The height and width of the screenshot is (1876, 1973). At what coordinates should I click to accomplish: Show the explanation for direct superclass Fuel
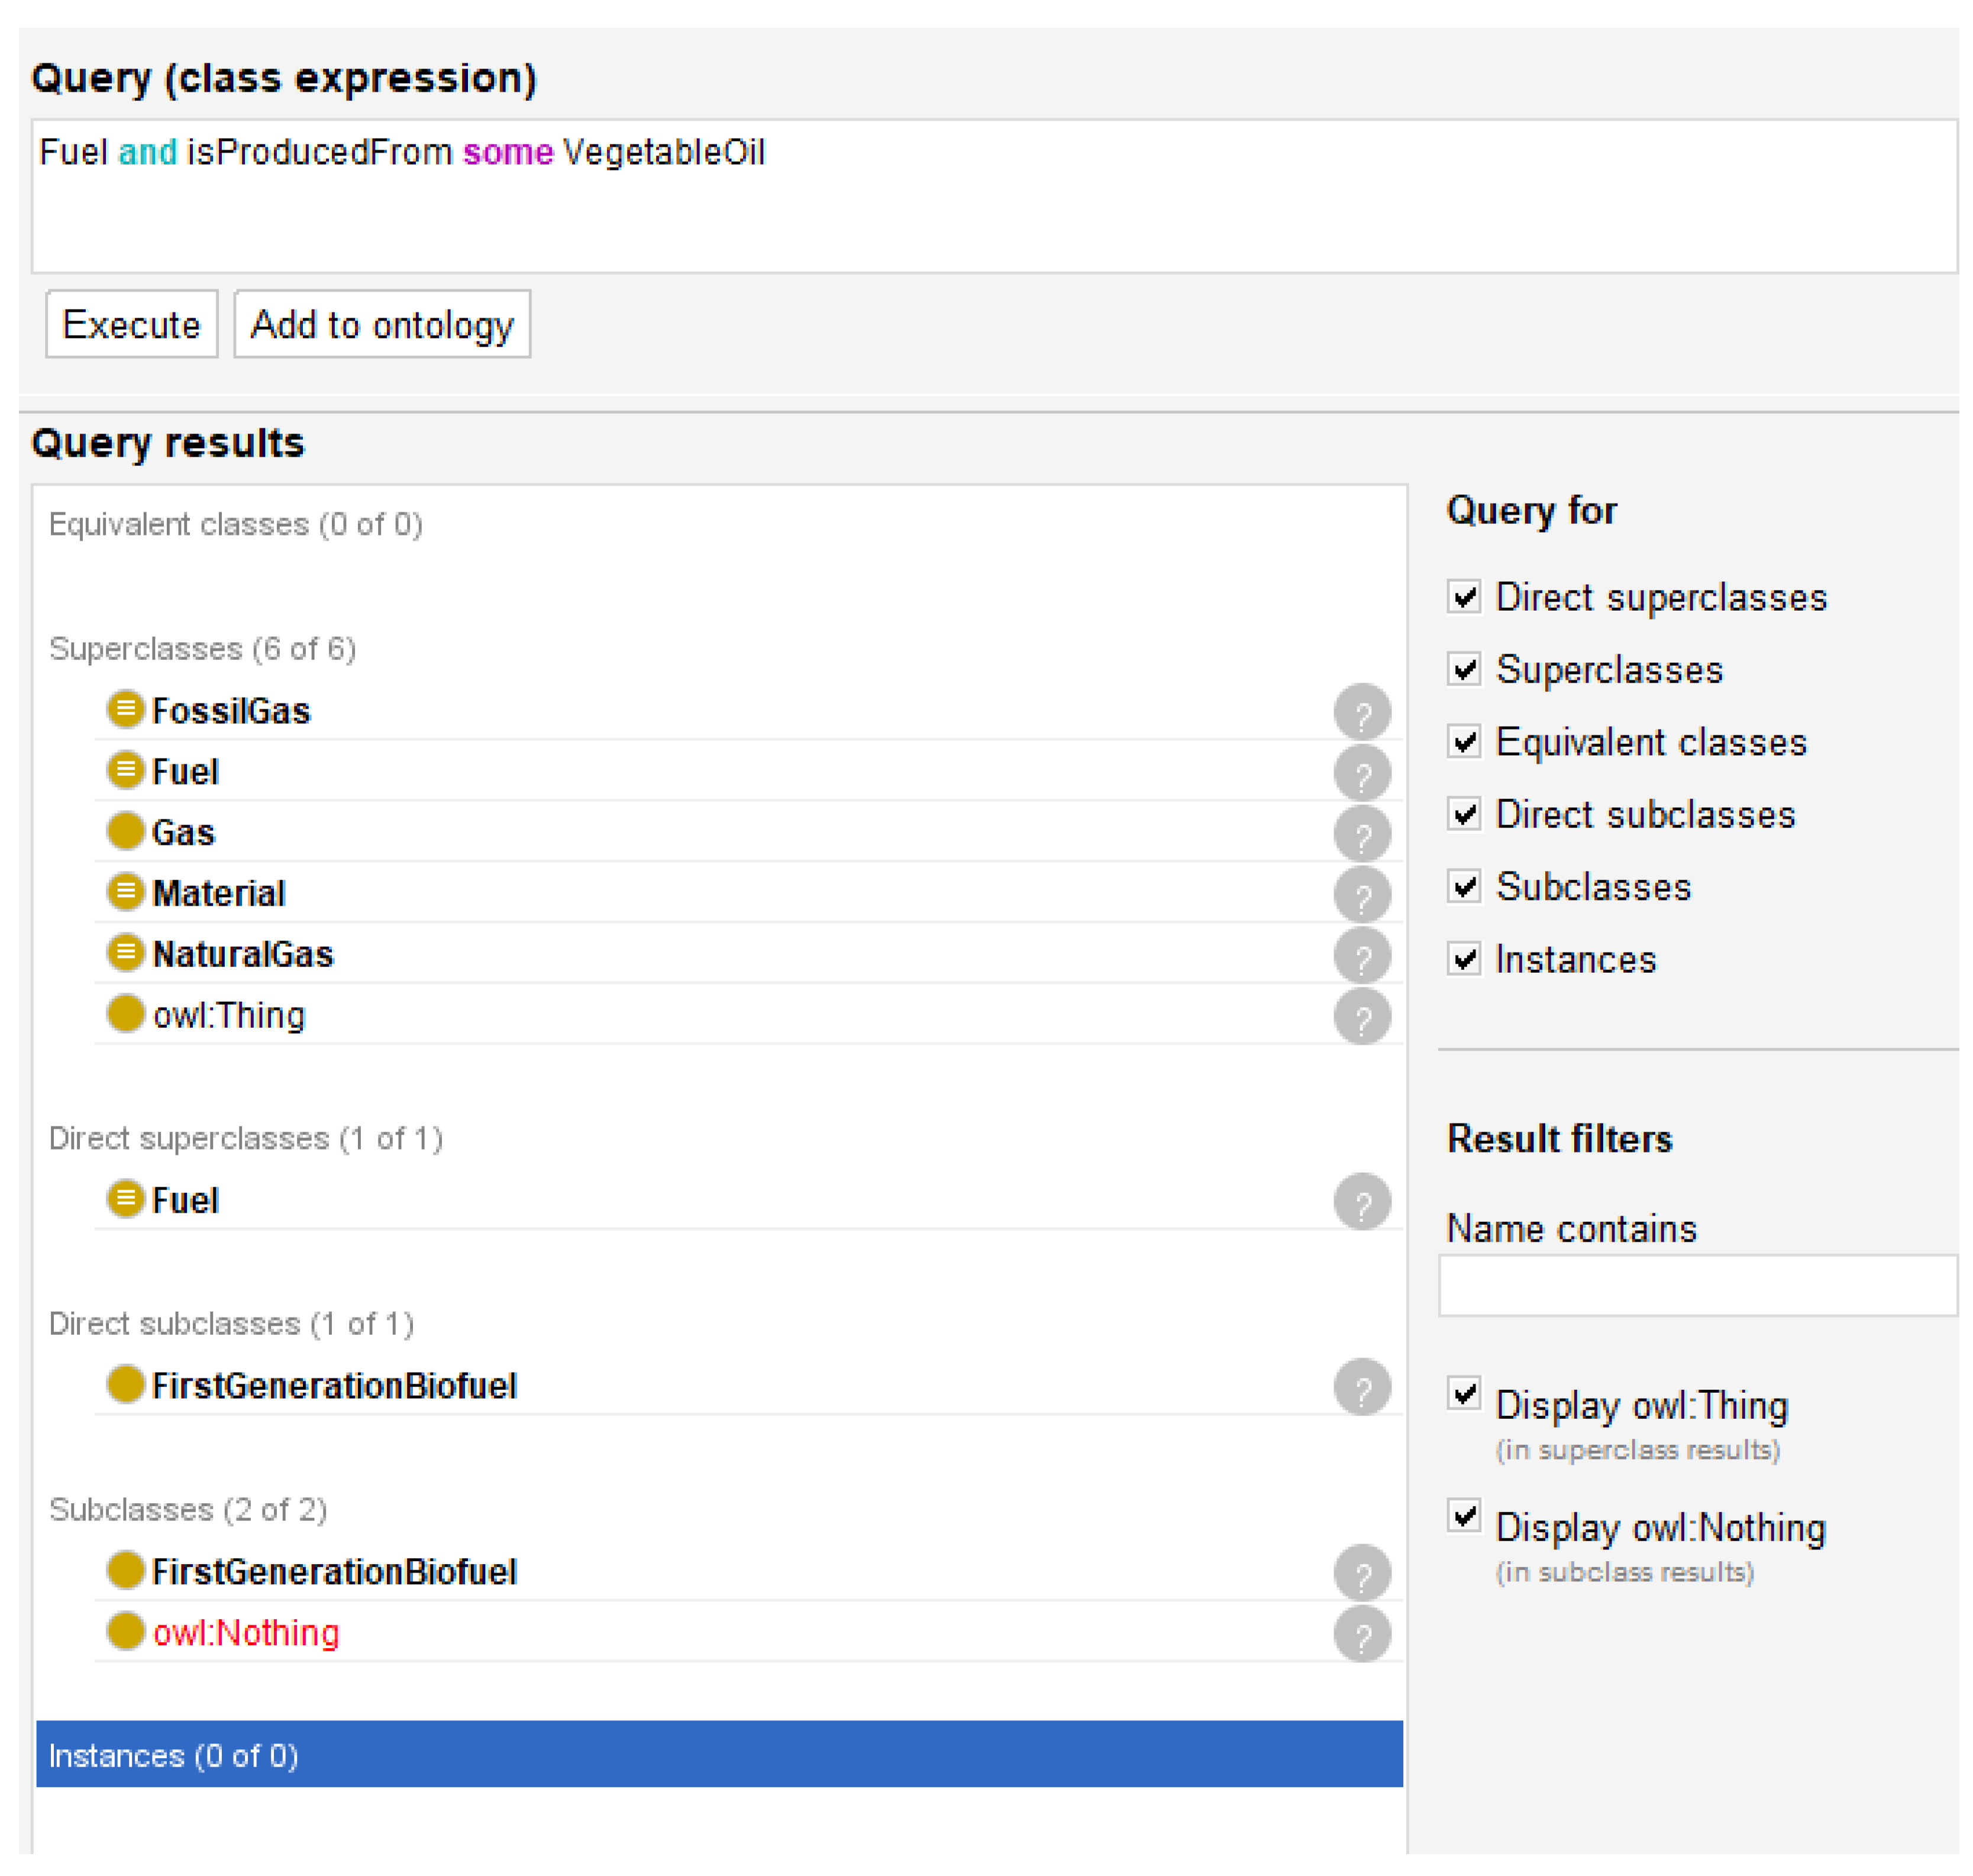[1361, 1201]
